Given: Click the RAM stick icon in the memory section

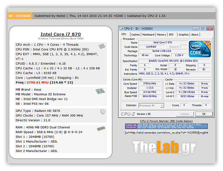Looking at the screenshot, I should tap(101, 129).
